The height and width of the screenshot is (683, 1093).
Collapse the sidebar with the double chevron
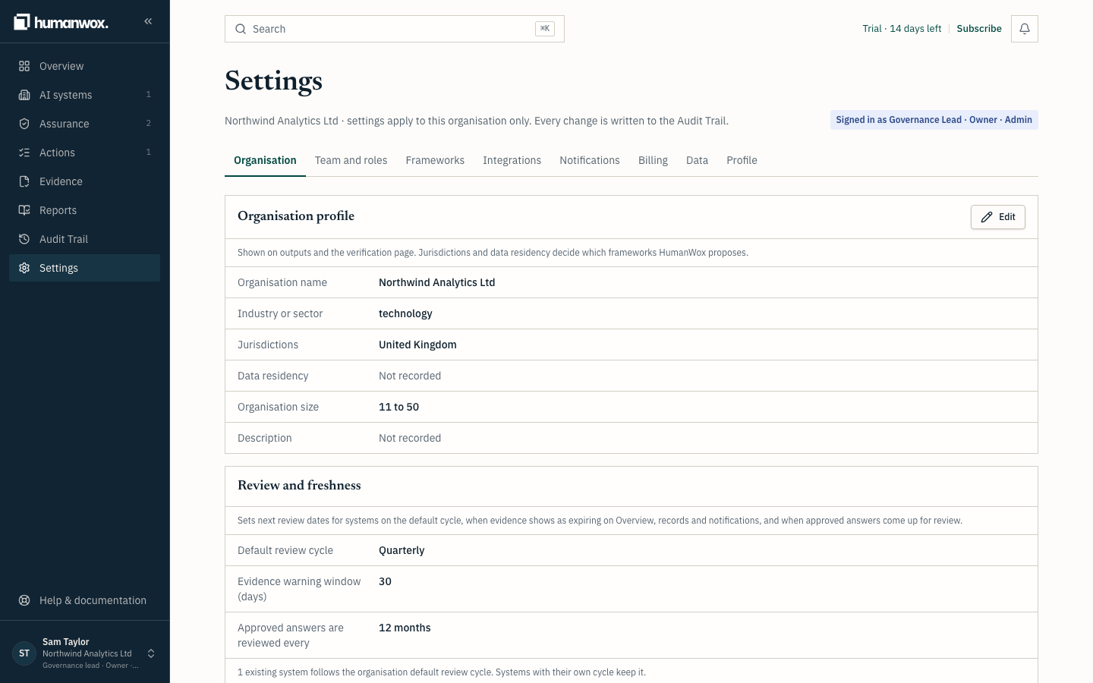[148, 21]
